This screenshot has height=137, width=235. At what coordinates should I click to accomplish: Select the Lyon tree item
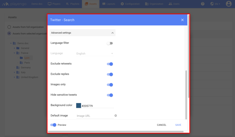tap(27, 58)
